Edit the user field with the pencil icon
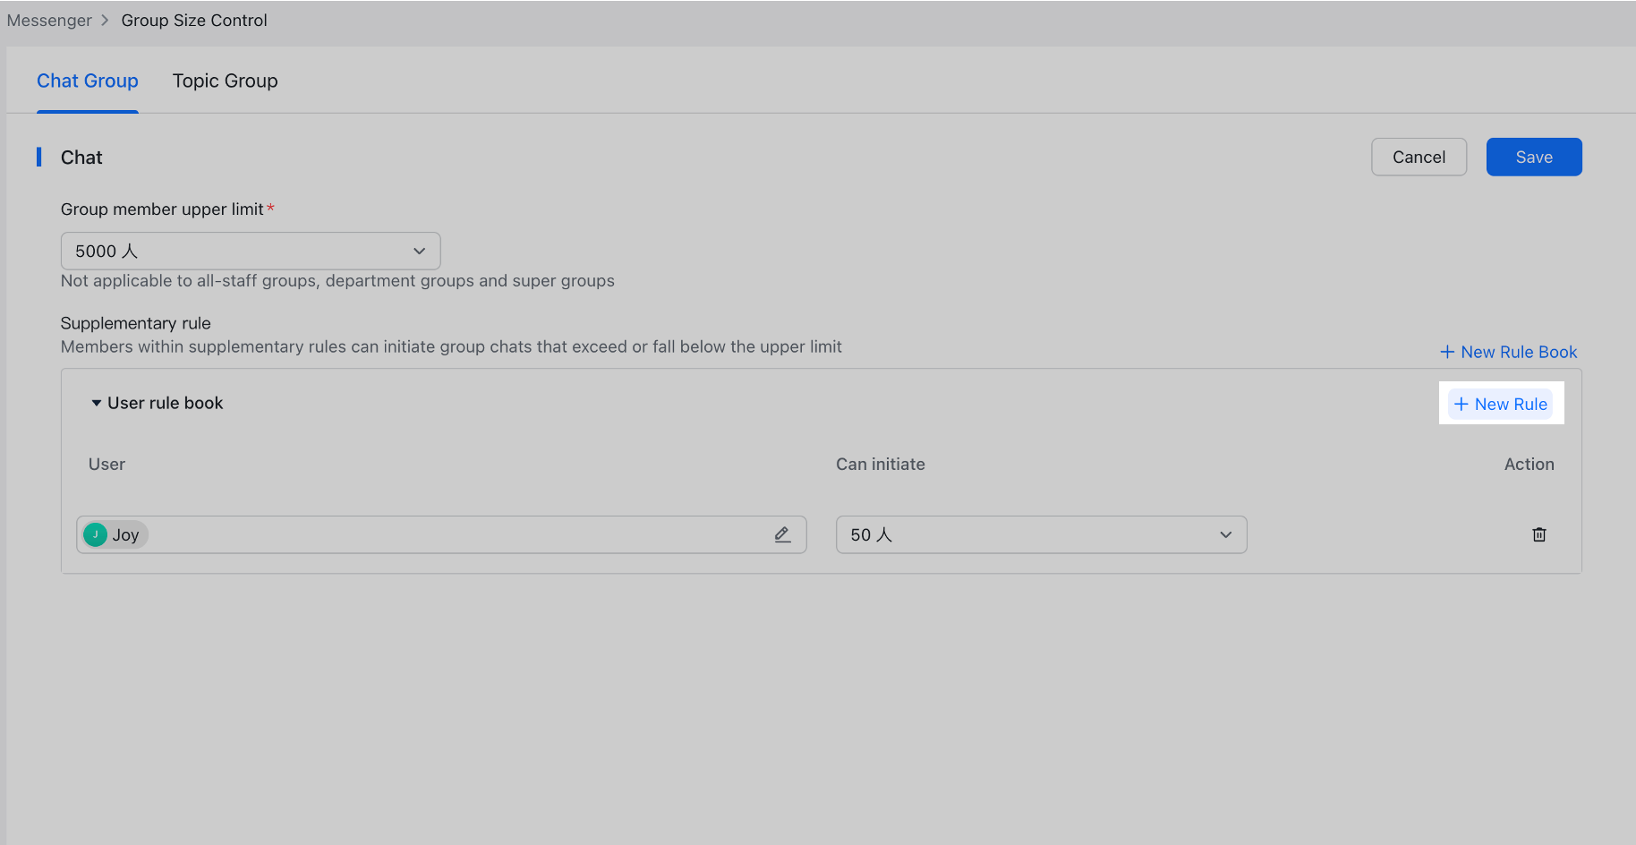This screenshot has height=845, width=1636. point(782,534)
